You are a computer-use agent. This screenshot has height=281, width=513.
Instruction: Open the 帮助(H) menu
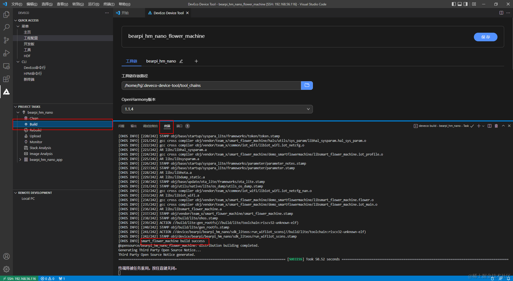tap(124, 4)
